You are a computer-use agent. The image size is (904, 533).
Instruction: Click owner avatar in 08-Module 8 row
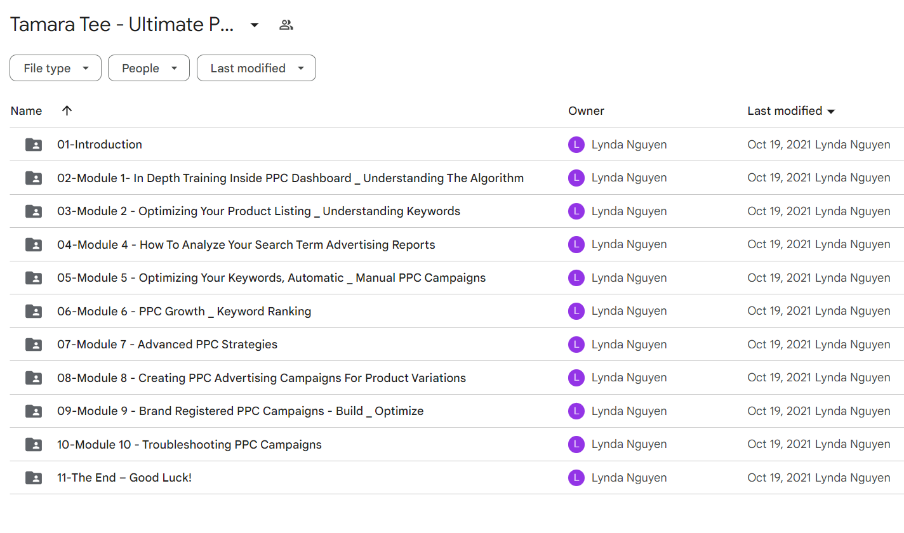576,378
